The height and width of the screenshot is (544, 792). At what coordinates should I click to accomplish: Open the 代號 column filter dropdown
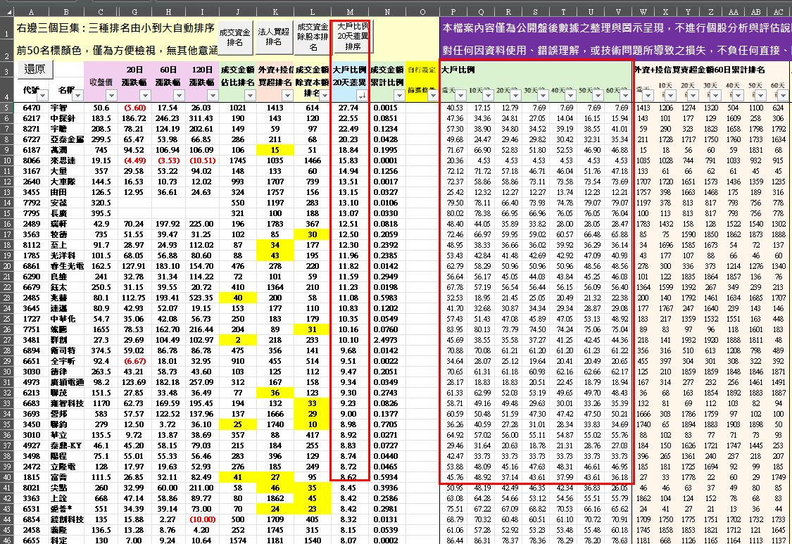(42, 95)
